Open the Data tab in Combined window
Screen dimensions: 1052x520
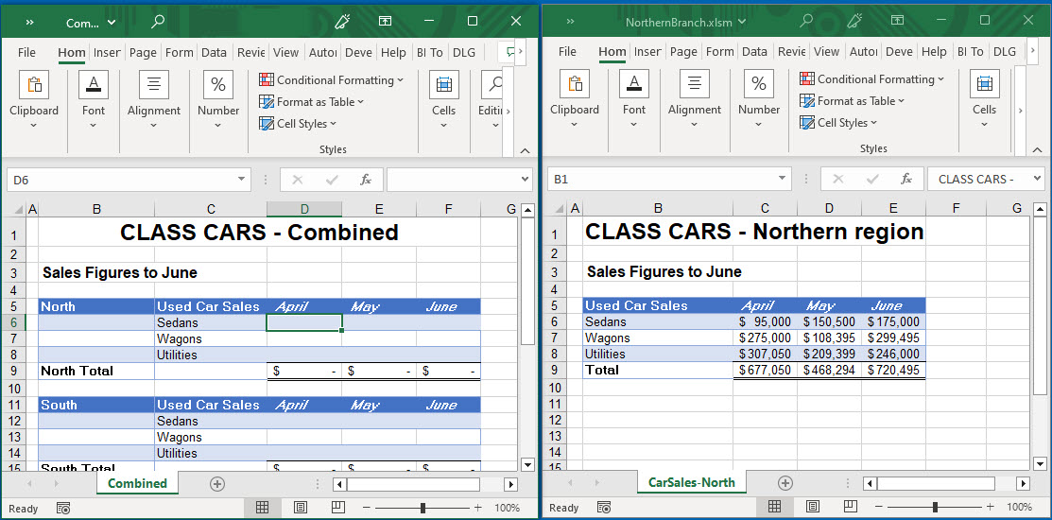click(x=214, y=53)
